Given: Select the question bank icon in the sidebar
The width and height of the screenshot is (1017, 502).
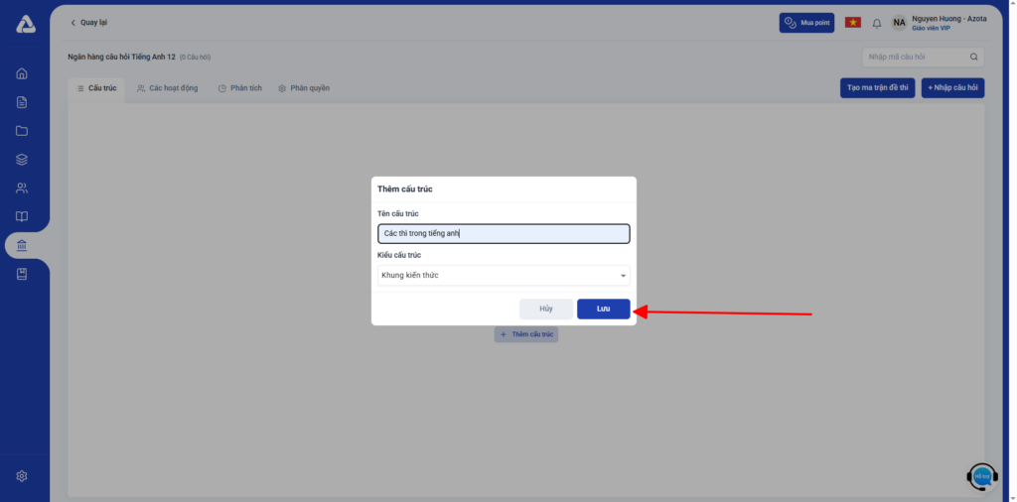Looking at the screenshot, I should click(22, 246).
